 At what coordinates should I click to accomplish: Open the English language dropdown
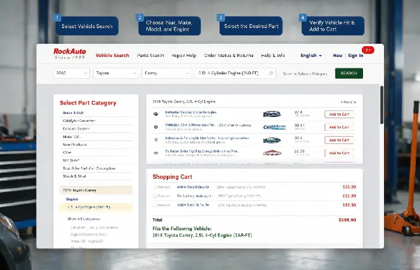coord(311,55)
